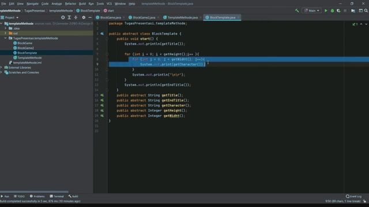Run the Main configuration with green play
Screen dimensions: 369x207
[326, 10]
